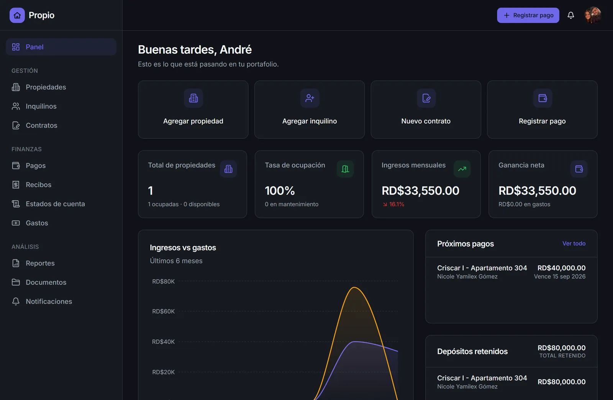This screenshot has width=613, height=400.
Task: Open Propiedades from the sidebar
Action: click(x=61, y=87)
